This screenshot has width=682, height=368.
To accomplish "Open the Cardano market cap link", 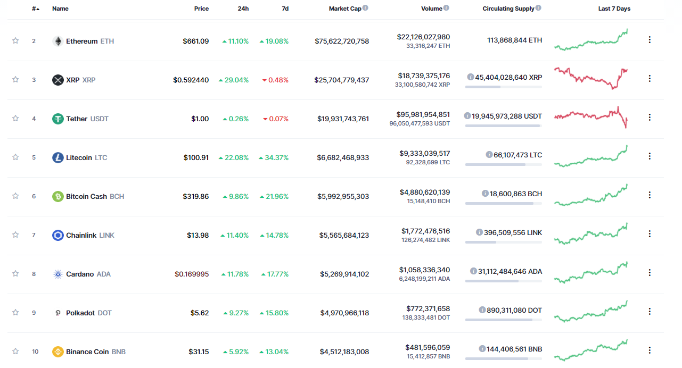I will click(344, 274).
